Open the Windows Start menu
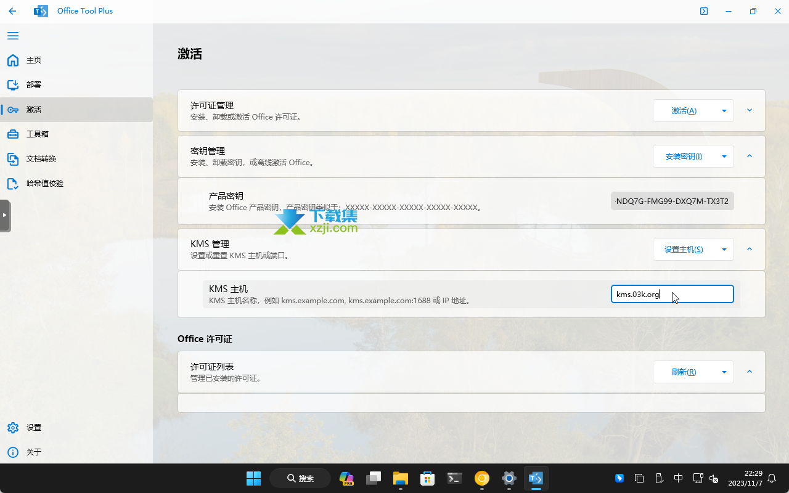The image size is (789, 493). click(253, 478)
